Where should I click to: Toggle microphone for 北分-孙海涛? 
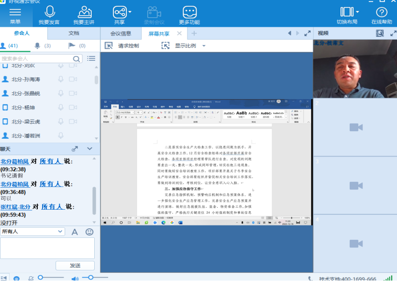(61, 79)
